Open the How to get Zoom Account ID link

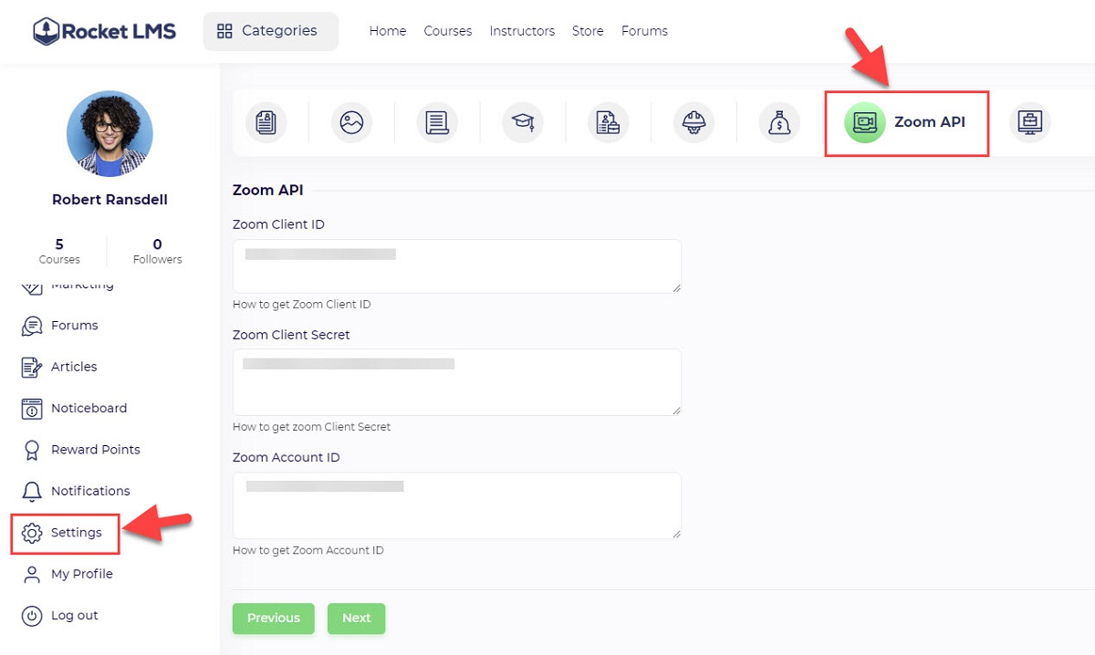(308, 550)
